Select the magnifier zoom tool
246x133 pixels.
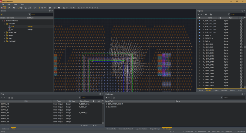tap(25, 8)
